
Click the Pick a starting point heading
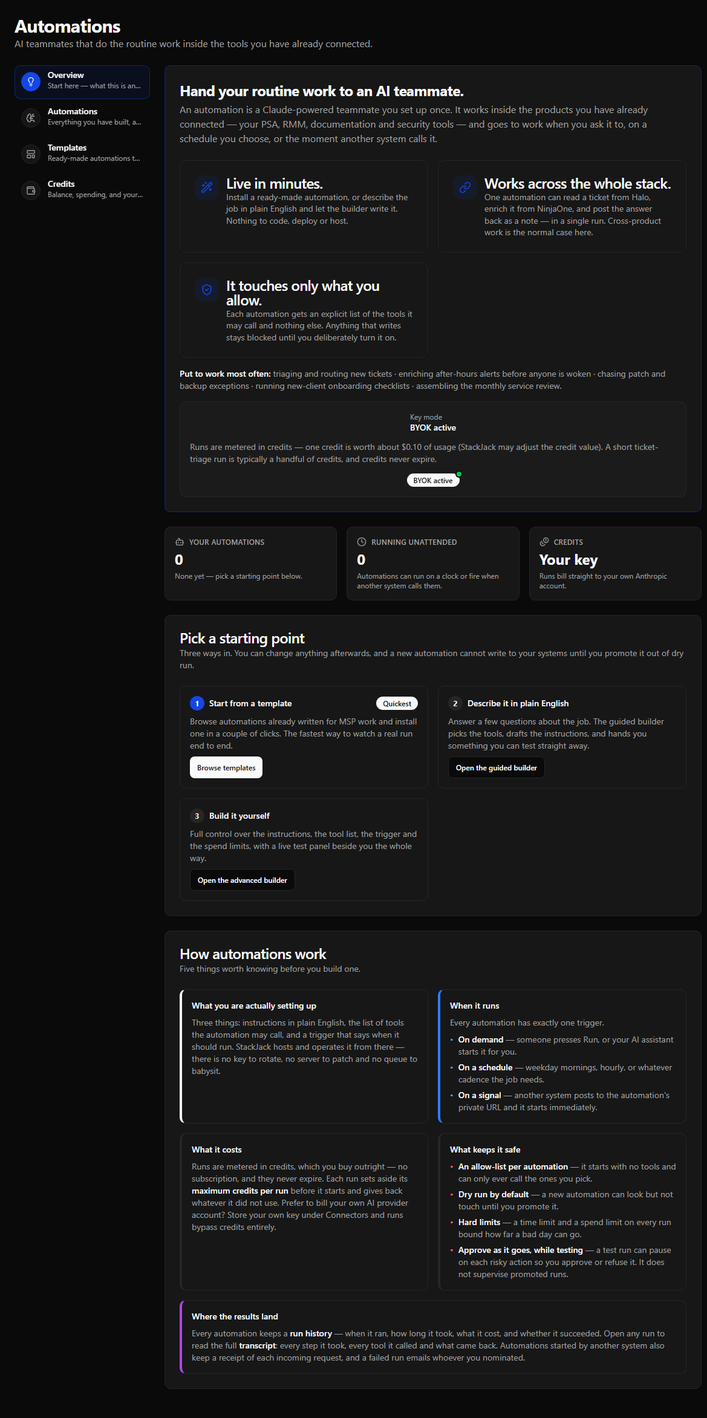click(242, 639)
